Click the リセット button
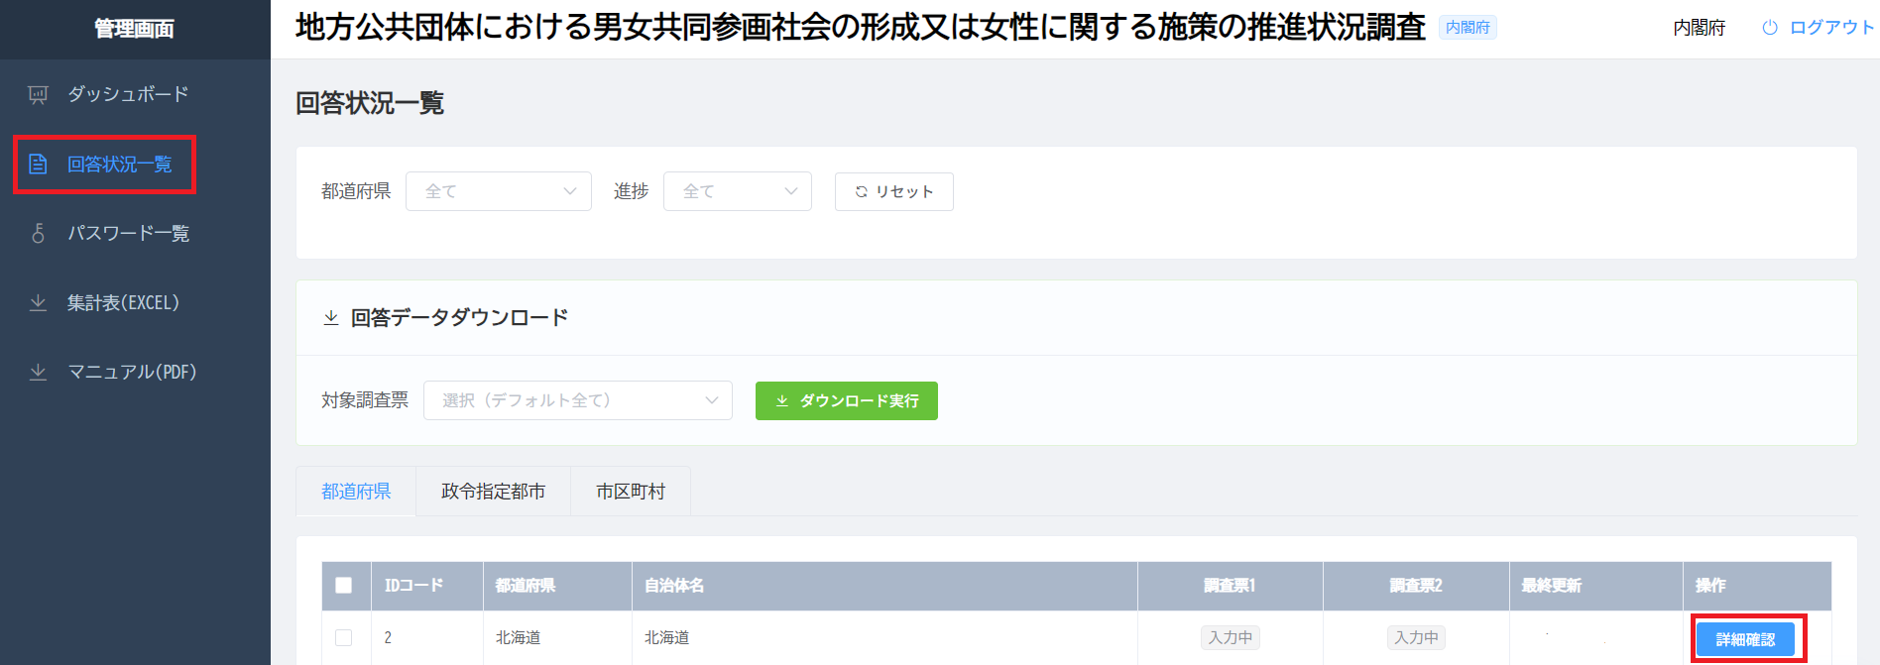The image size is (1880, 665). click(894, 191)
